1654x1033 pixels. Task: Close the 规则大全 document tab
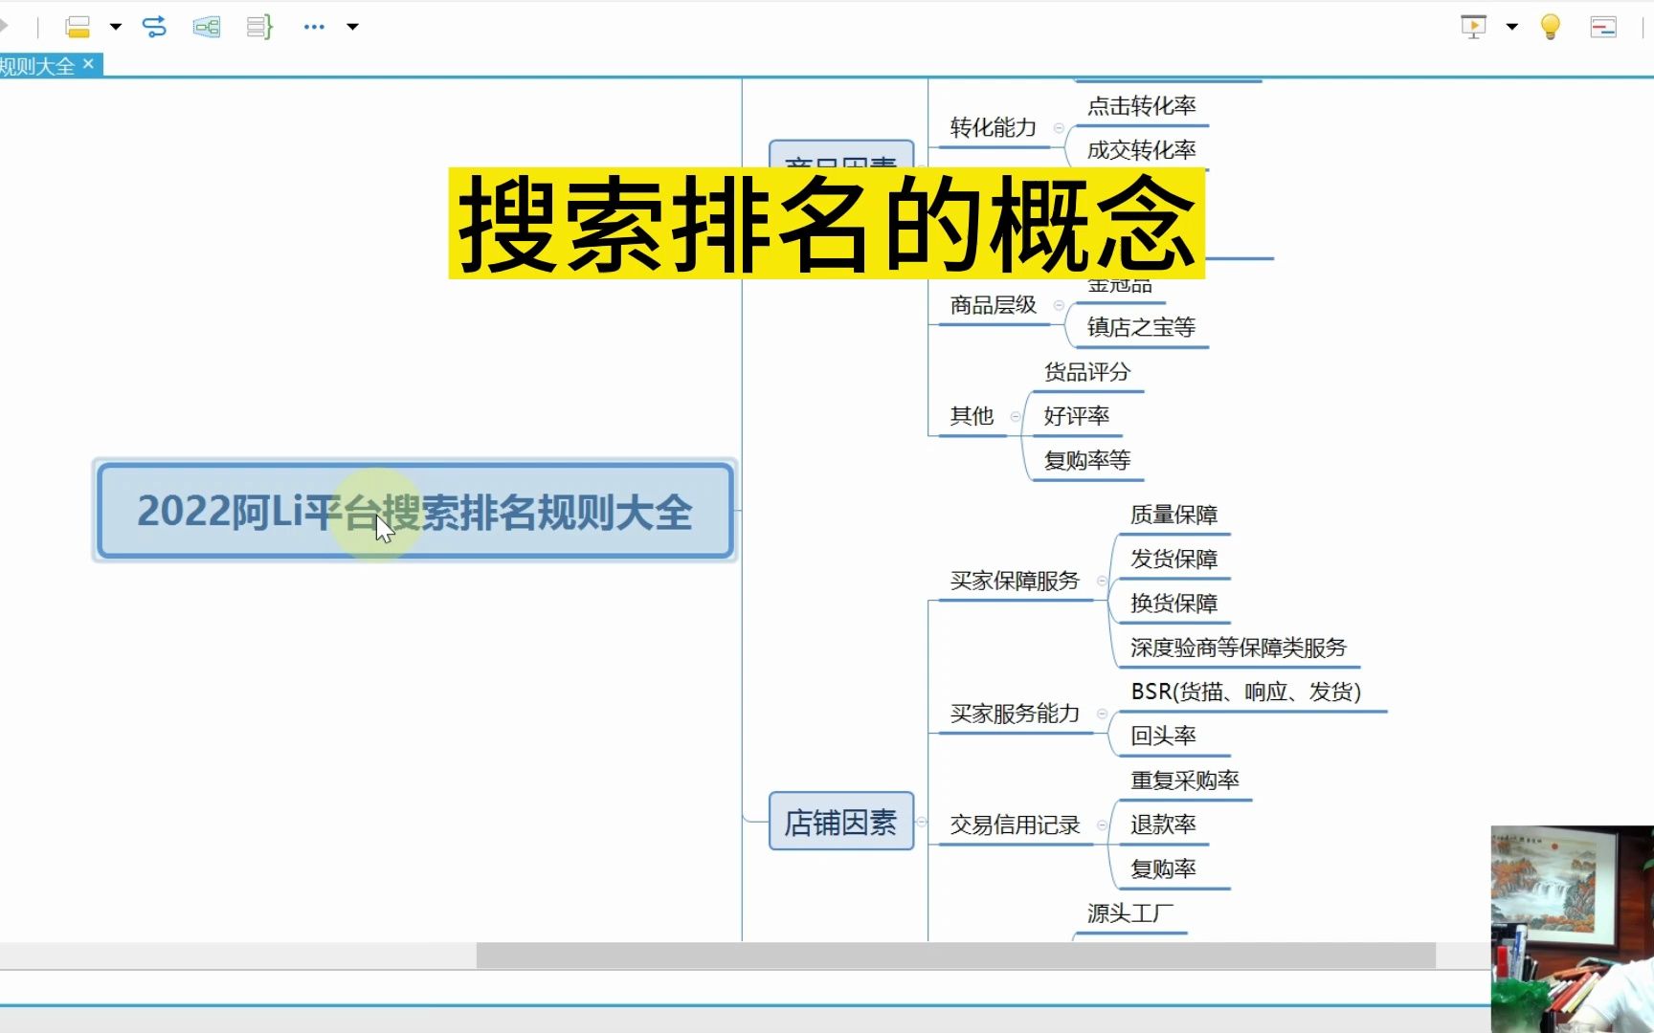(89, 64)
